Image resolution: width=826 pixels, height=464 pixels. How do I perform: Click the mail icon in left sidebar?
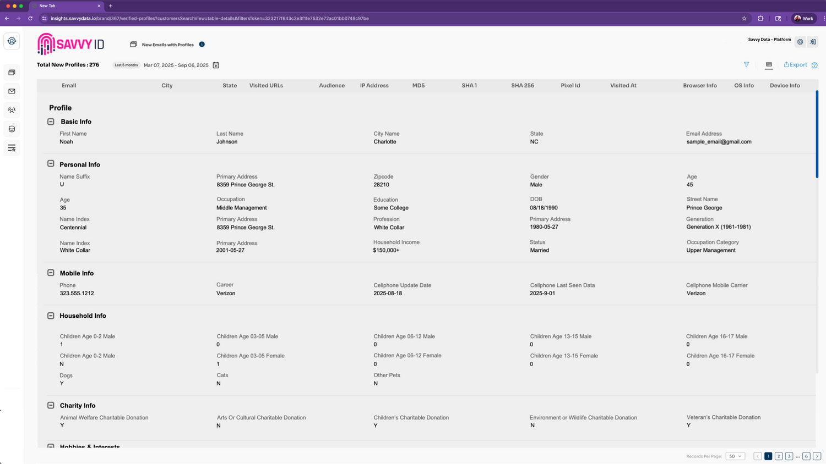click(12, 91)
